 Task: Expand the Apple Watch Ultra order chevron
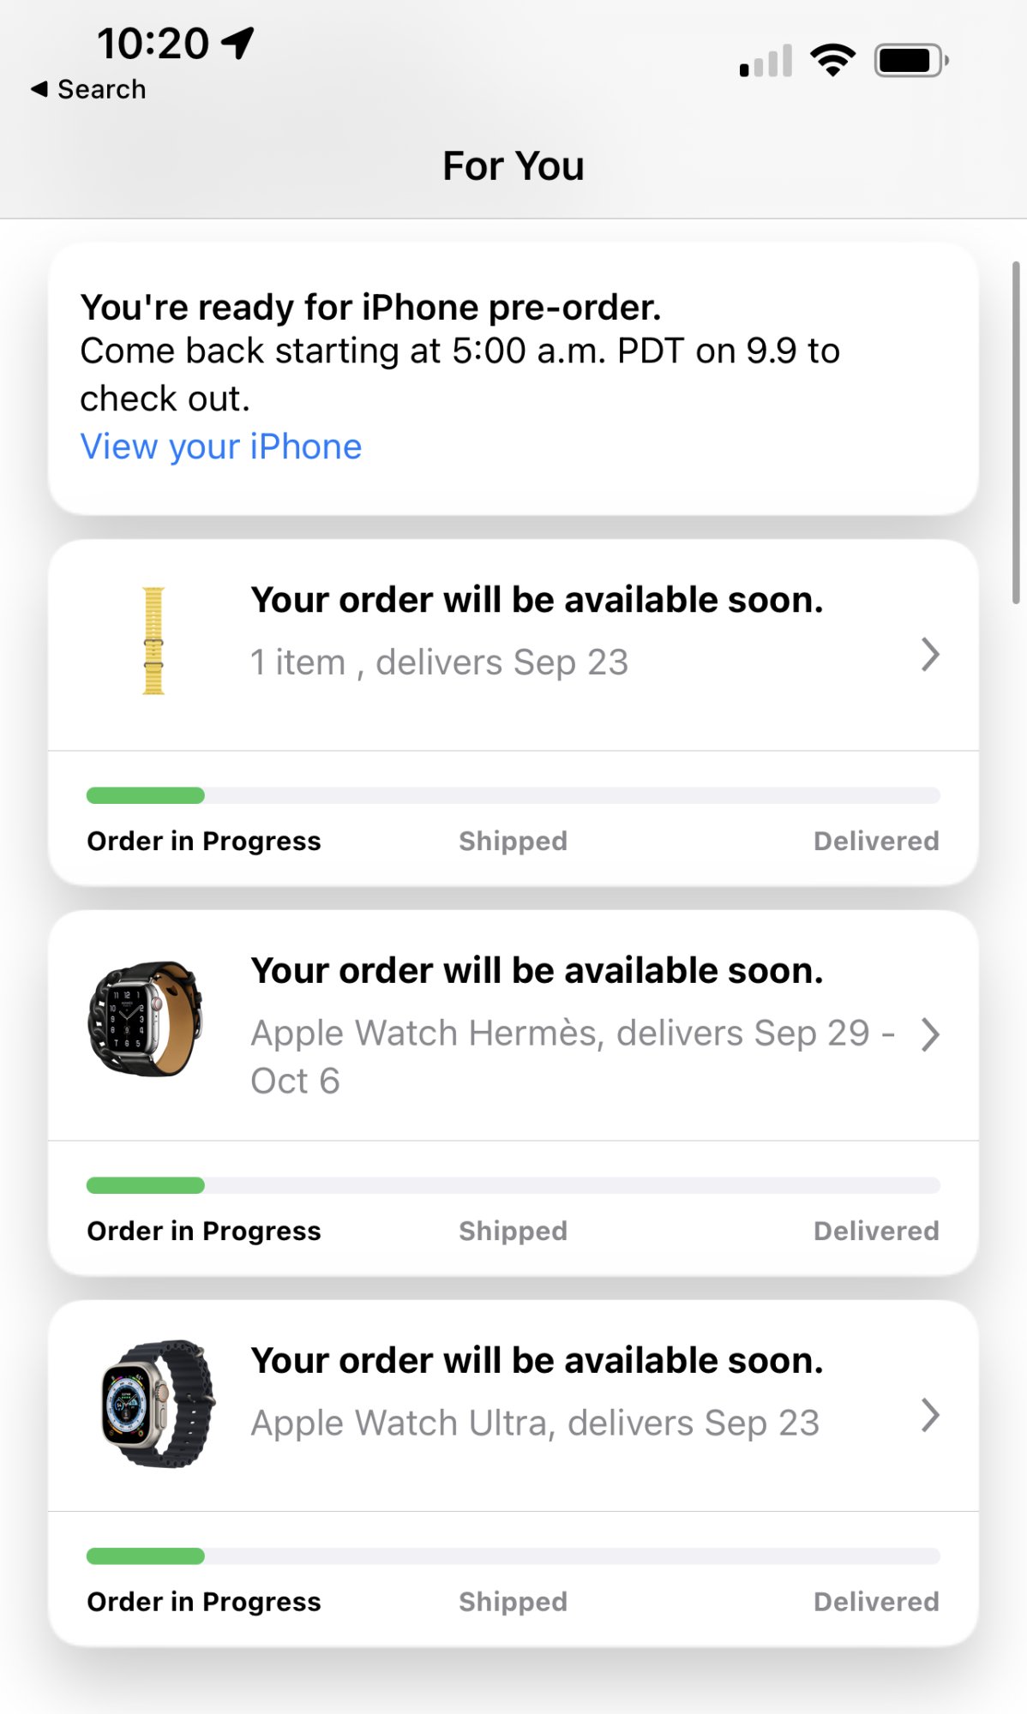pyautogui.click(x=930, y=1415)
